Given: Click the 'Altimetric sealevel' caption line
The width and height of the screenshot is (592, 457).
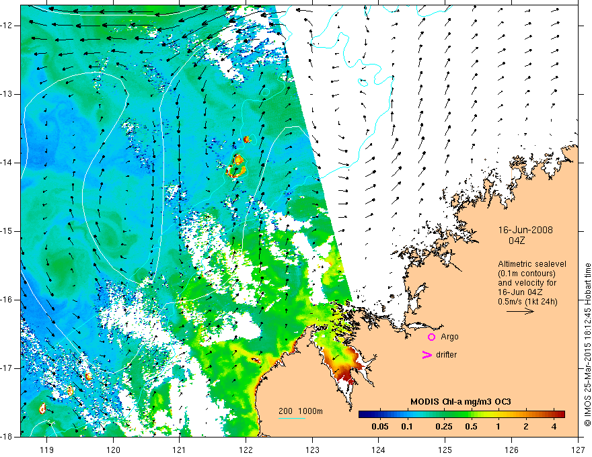Looking at the screenshot, I should pos(532,264).
